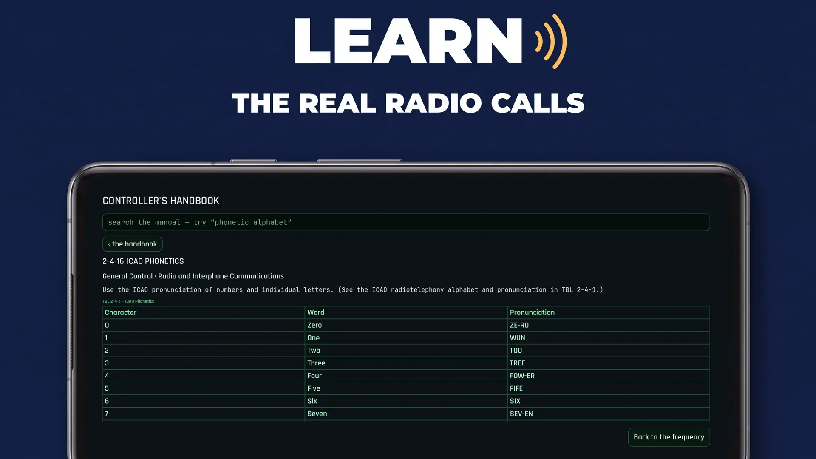The width and height of the screenshot is (816, 459).
Task: Click the 'Pronunciation' column header
Action: coord(609,312)
